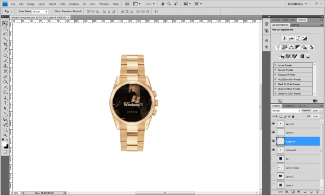
Task: Select the Brush tool
Action: pos(5,61)
